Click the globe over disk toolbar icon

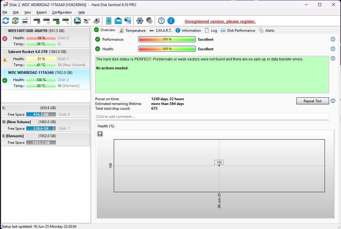(77, 21)
